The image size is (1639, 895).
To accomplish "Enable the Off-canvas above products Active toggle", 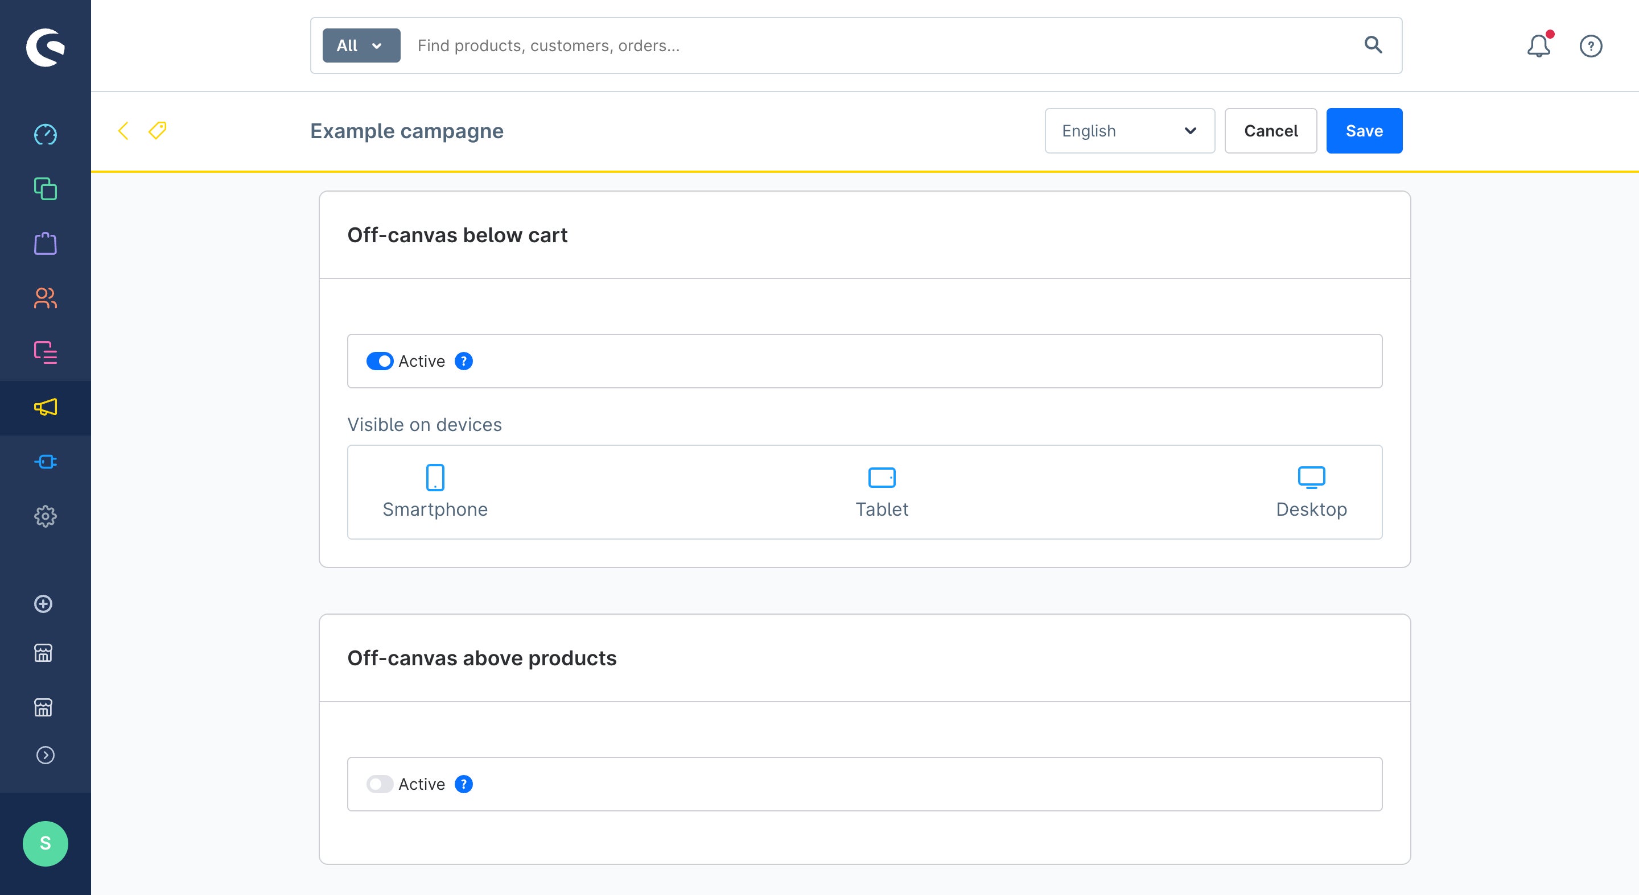I will tap(380, 784).
